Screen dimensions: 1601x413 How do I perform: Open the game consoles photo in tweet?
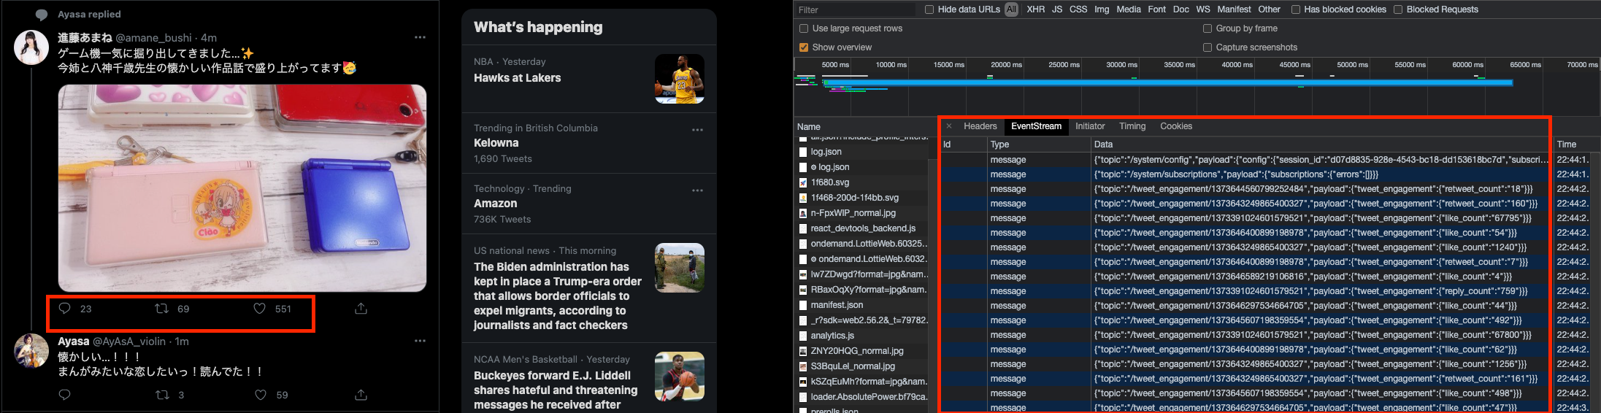242,188
